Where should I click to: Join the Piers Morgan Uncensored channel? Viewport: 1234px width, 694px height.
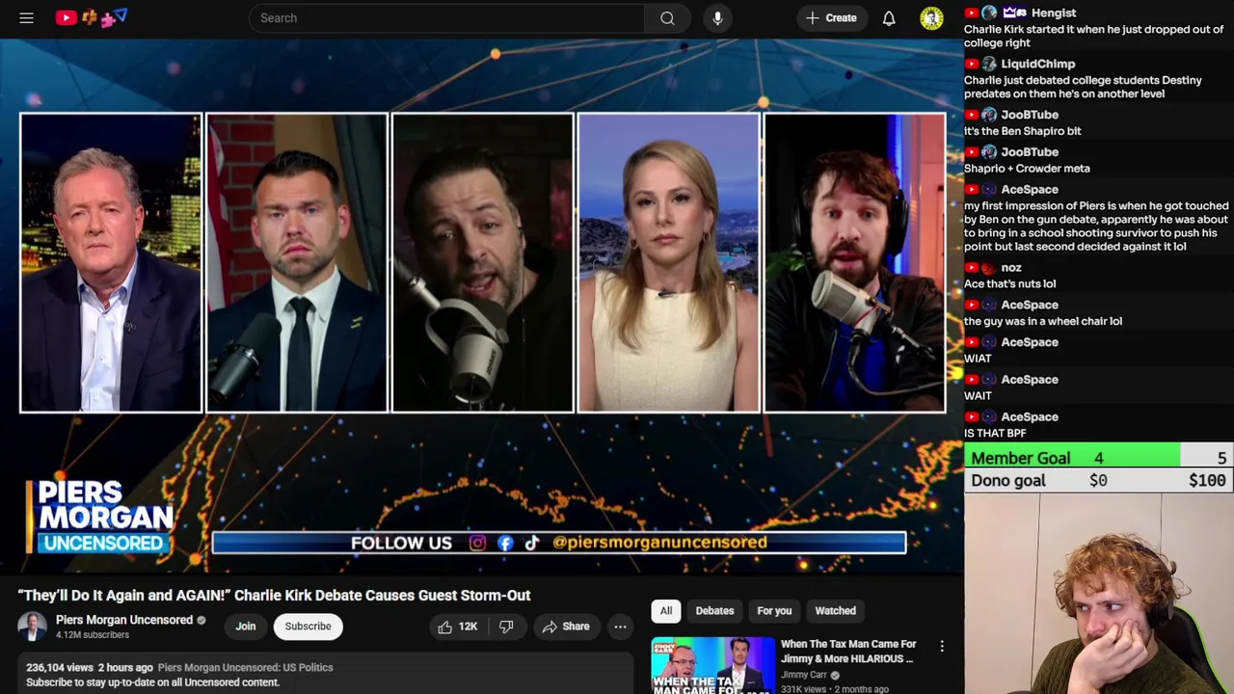coord(246,627)
